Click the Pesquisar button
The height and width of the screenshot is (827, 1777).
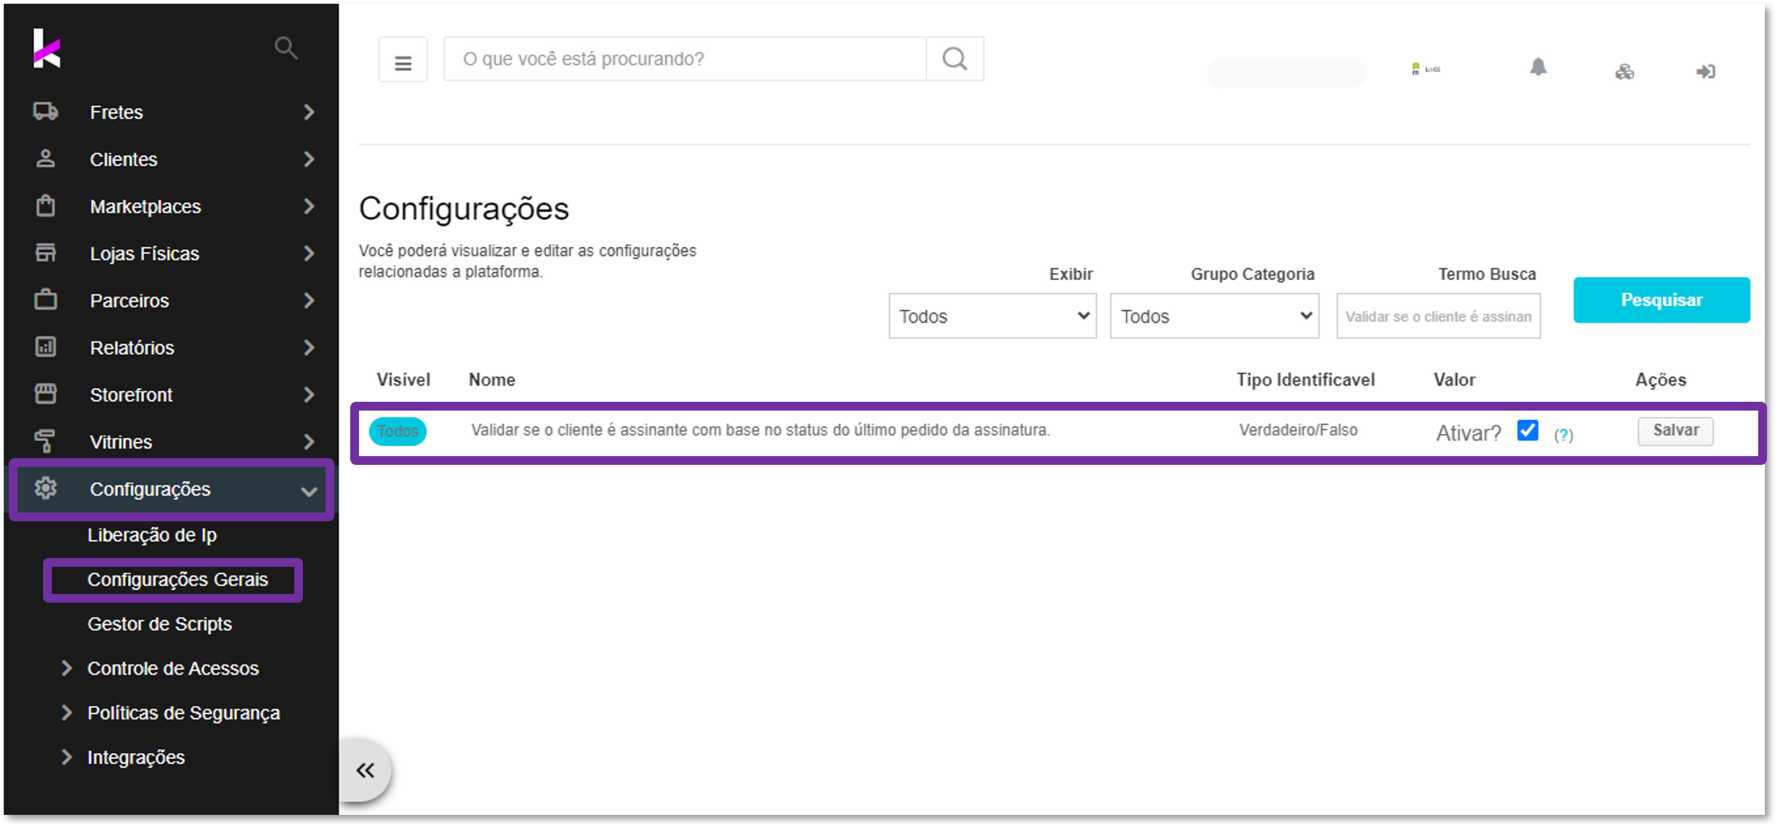point(1661,300)
